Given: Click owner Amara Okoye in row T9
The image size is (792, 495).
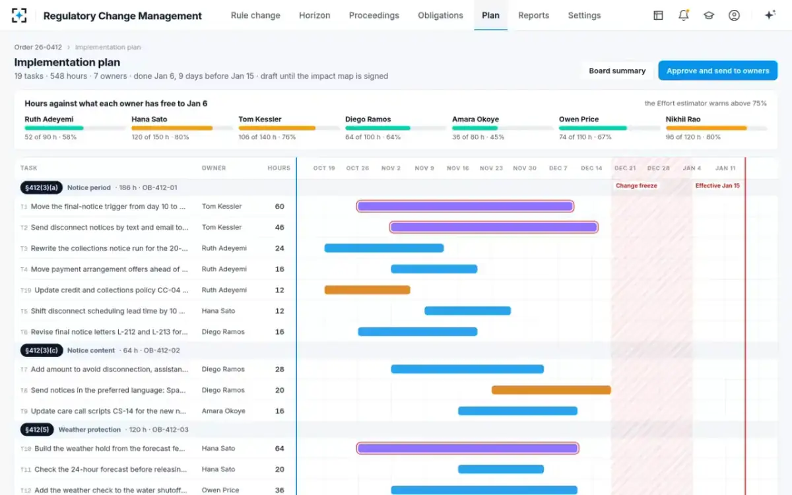Looking at the screenshot, I should coord(223,411).
